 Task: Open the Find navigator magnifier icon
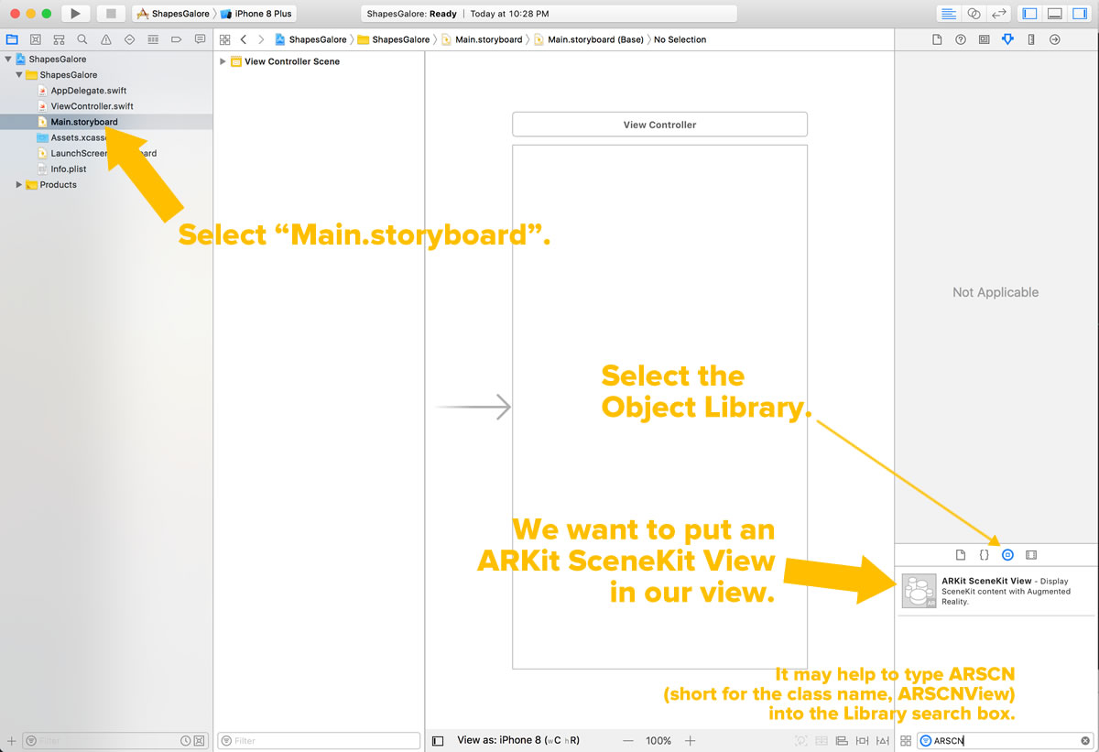[x=82, y=40]
